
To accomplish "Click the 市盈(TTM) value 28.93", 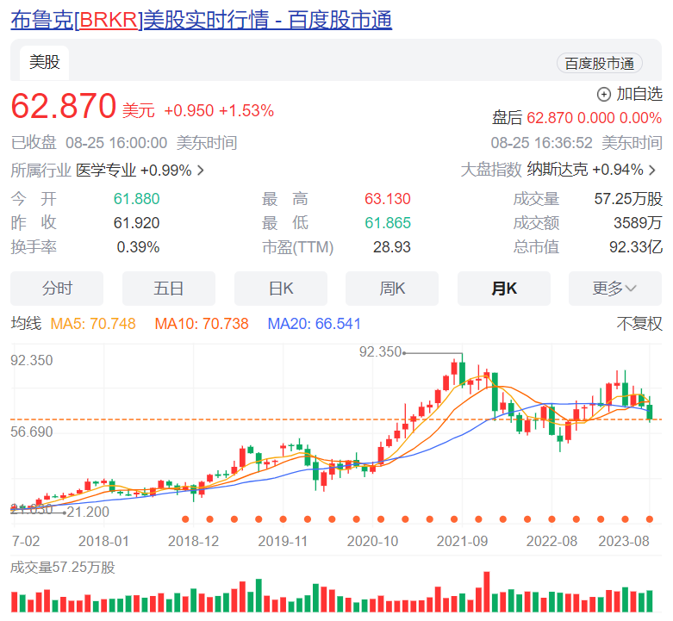I will tap(392, 247).
